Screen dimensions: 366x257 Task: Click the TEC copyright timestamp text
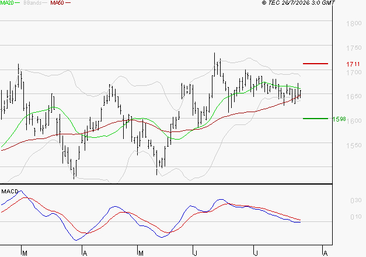tap(298, 3)
